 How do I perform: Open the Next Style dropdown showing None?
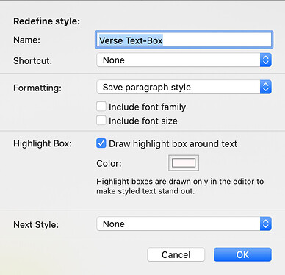click(x=184, y=224)
